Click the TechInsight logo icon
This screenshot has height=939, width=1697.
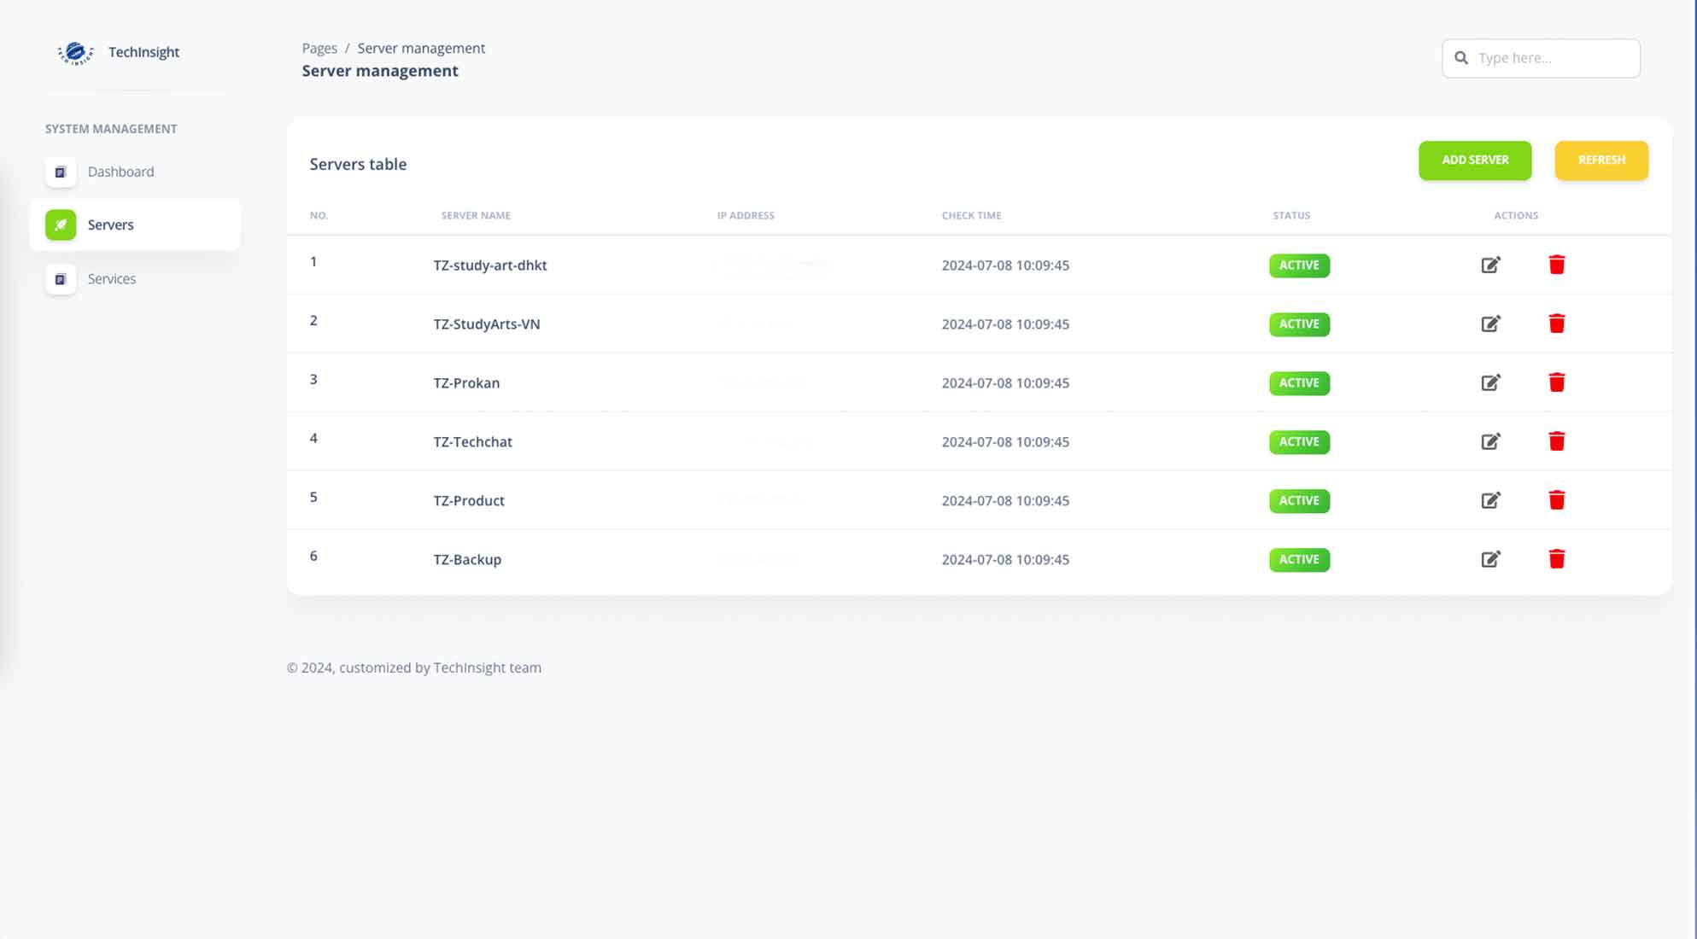[75, 53]
